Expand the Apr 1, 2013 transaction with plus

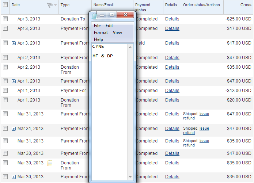[14, 81]
